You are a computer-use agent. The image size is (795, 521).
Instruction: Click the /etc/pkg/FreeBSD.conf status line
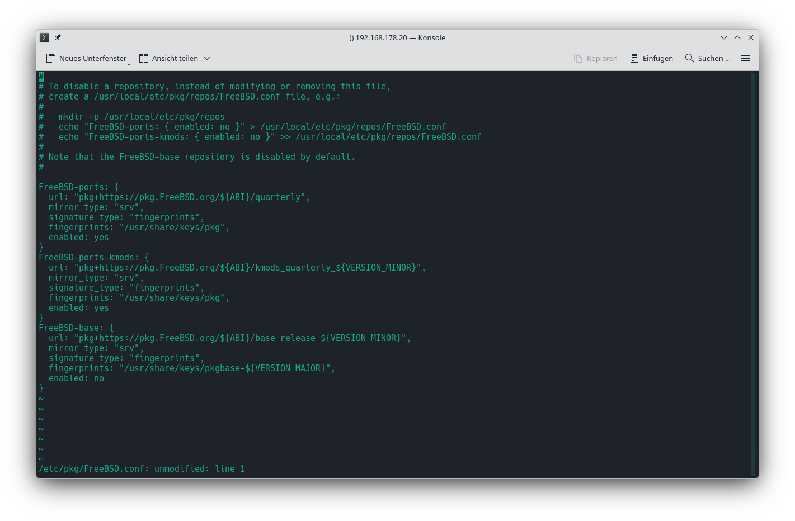click(x=142, y=469)
